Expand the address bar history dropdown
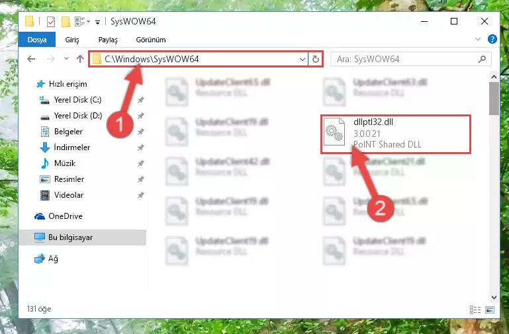 click(302, 59)
